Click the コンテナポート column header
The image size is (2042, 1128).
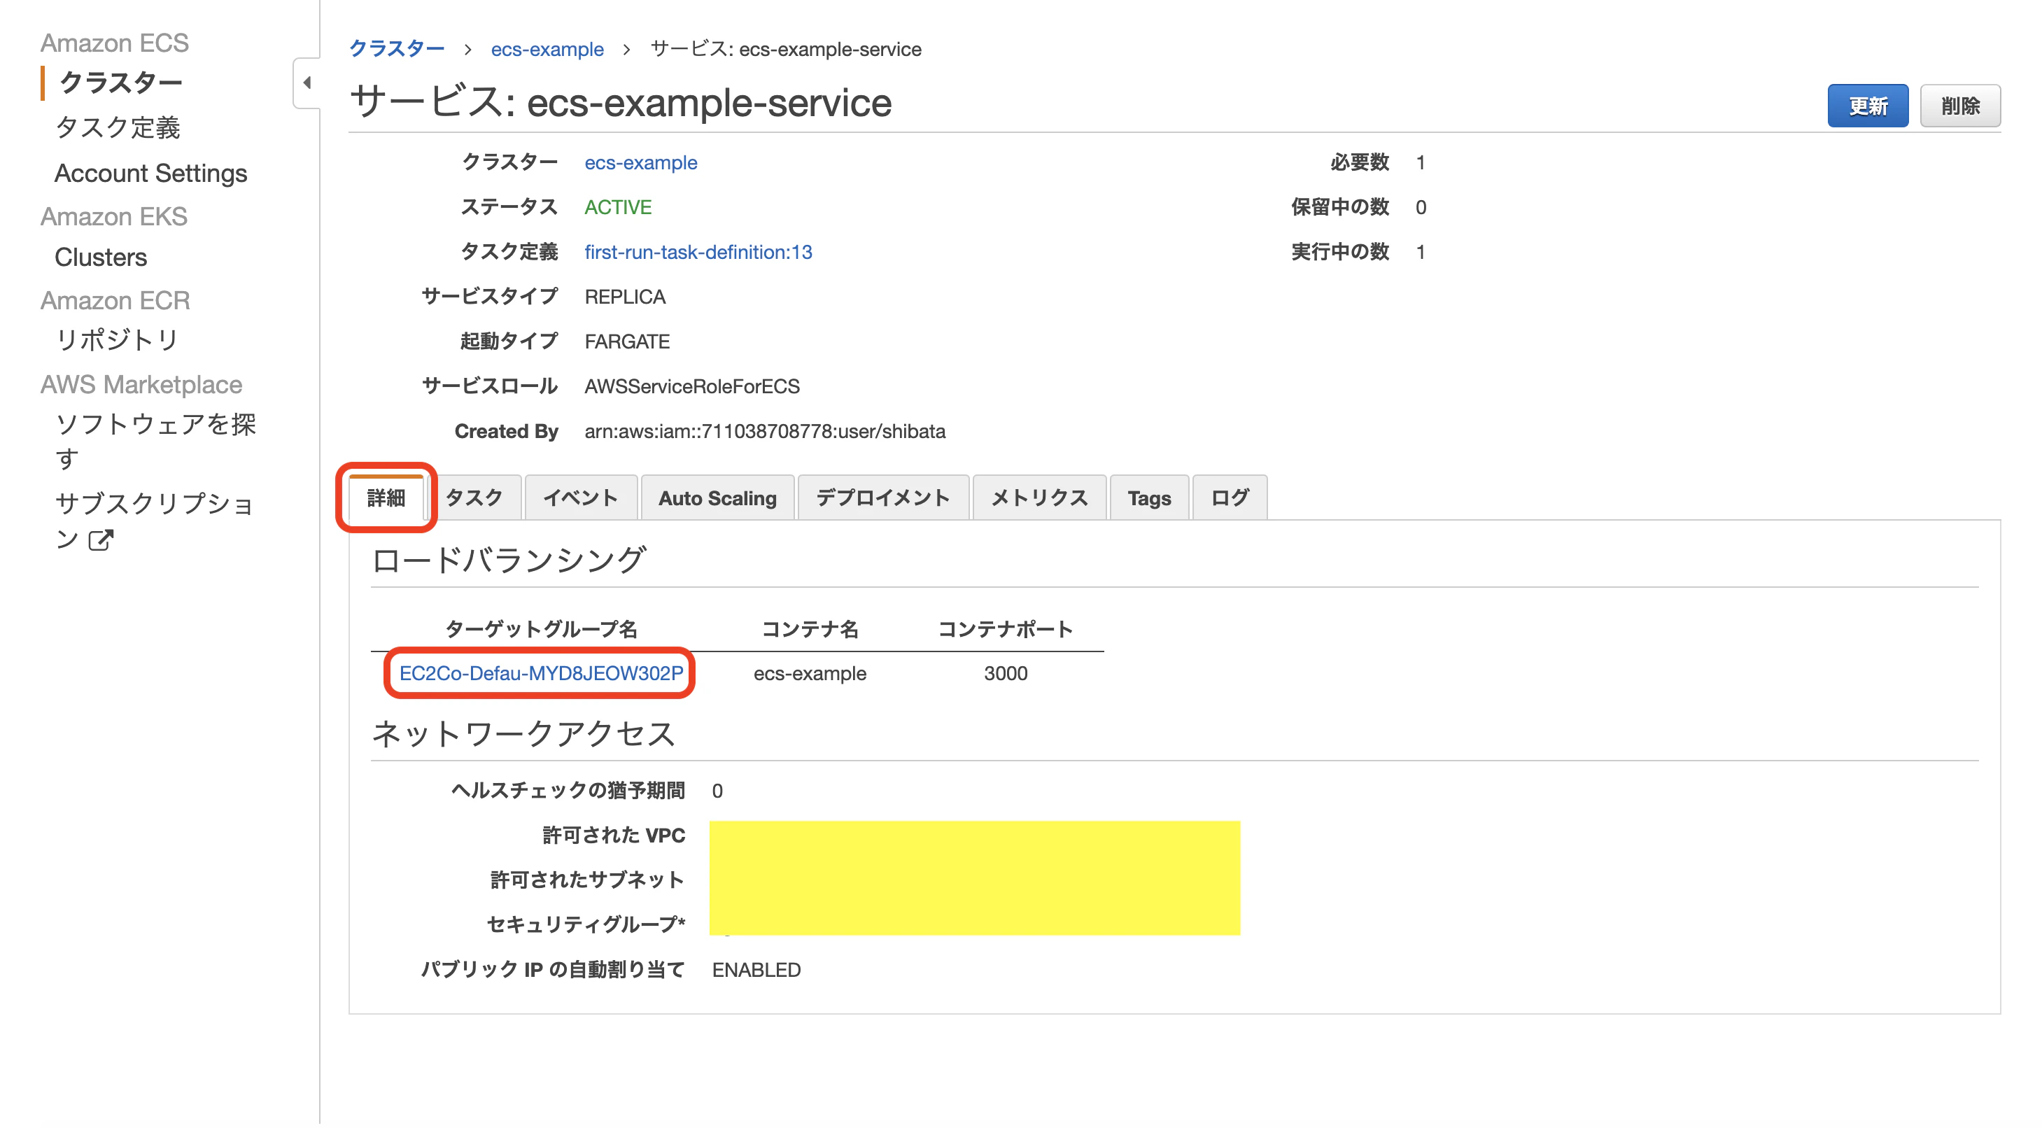pyautogui.click(x=1005, y=628)
